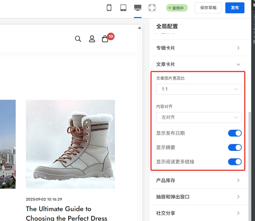Screen dimensions: 255x221
Task: Click the search magnifier icon
Action: click(78, 39)
